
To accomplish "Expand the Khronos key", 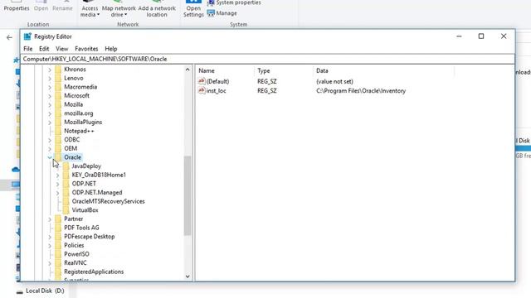I will tap(50, 70).
